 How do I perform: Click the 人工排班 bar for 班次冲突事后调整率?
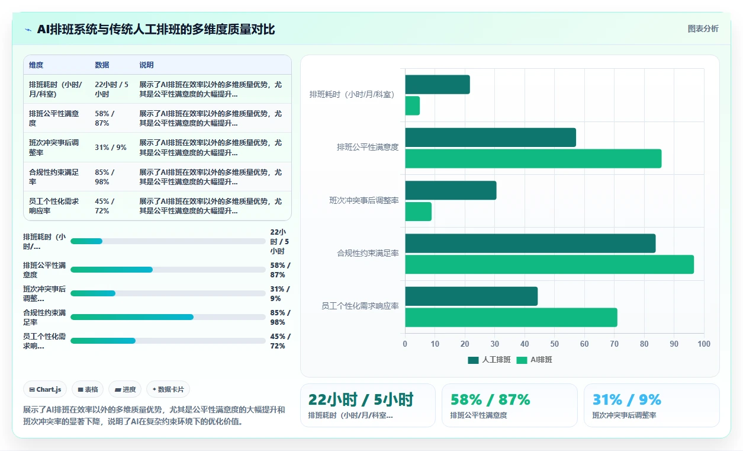(451, 190)
